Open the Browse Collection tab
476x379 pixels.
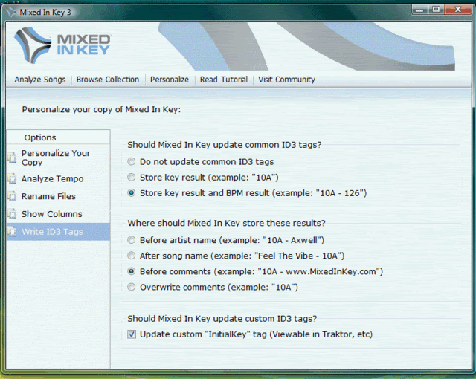coord(107,80)
